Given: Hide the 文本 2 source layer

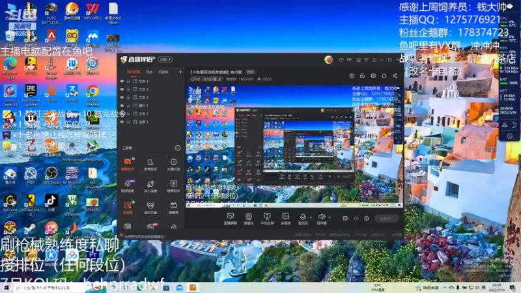Looking at the screenshot, I should [122, 97].
